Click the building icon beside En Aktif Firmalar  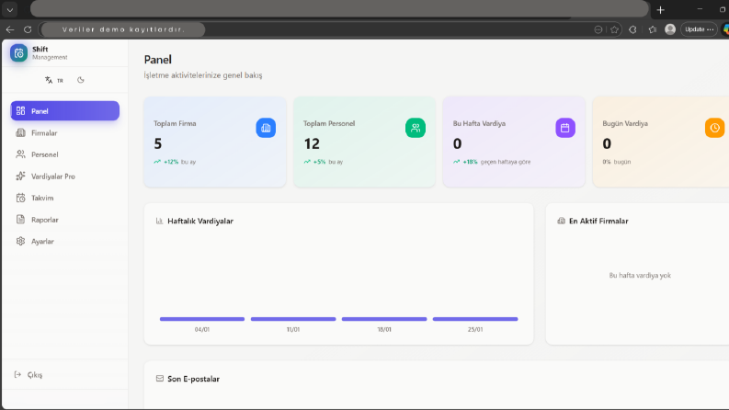[561, 221]
